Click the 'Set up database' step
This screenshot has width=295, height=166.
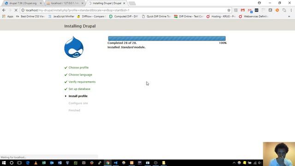coord(79,89)
